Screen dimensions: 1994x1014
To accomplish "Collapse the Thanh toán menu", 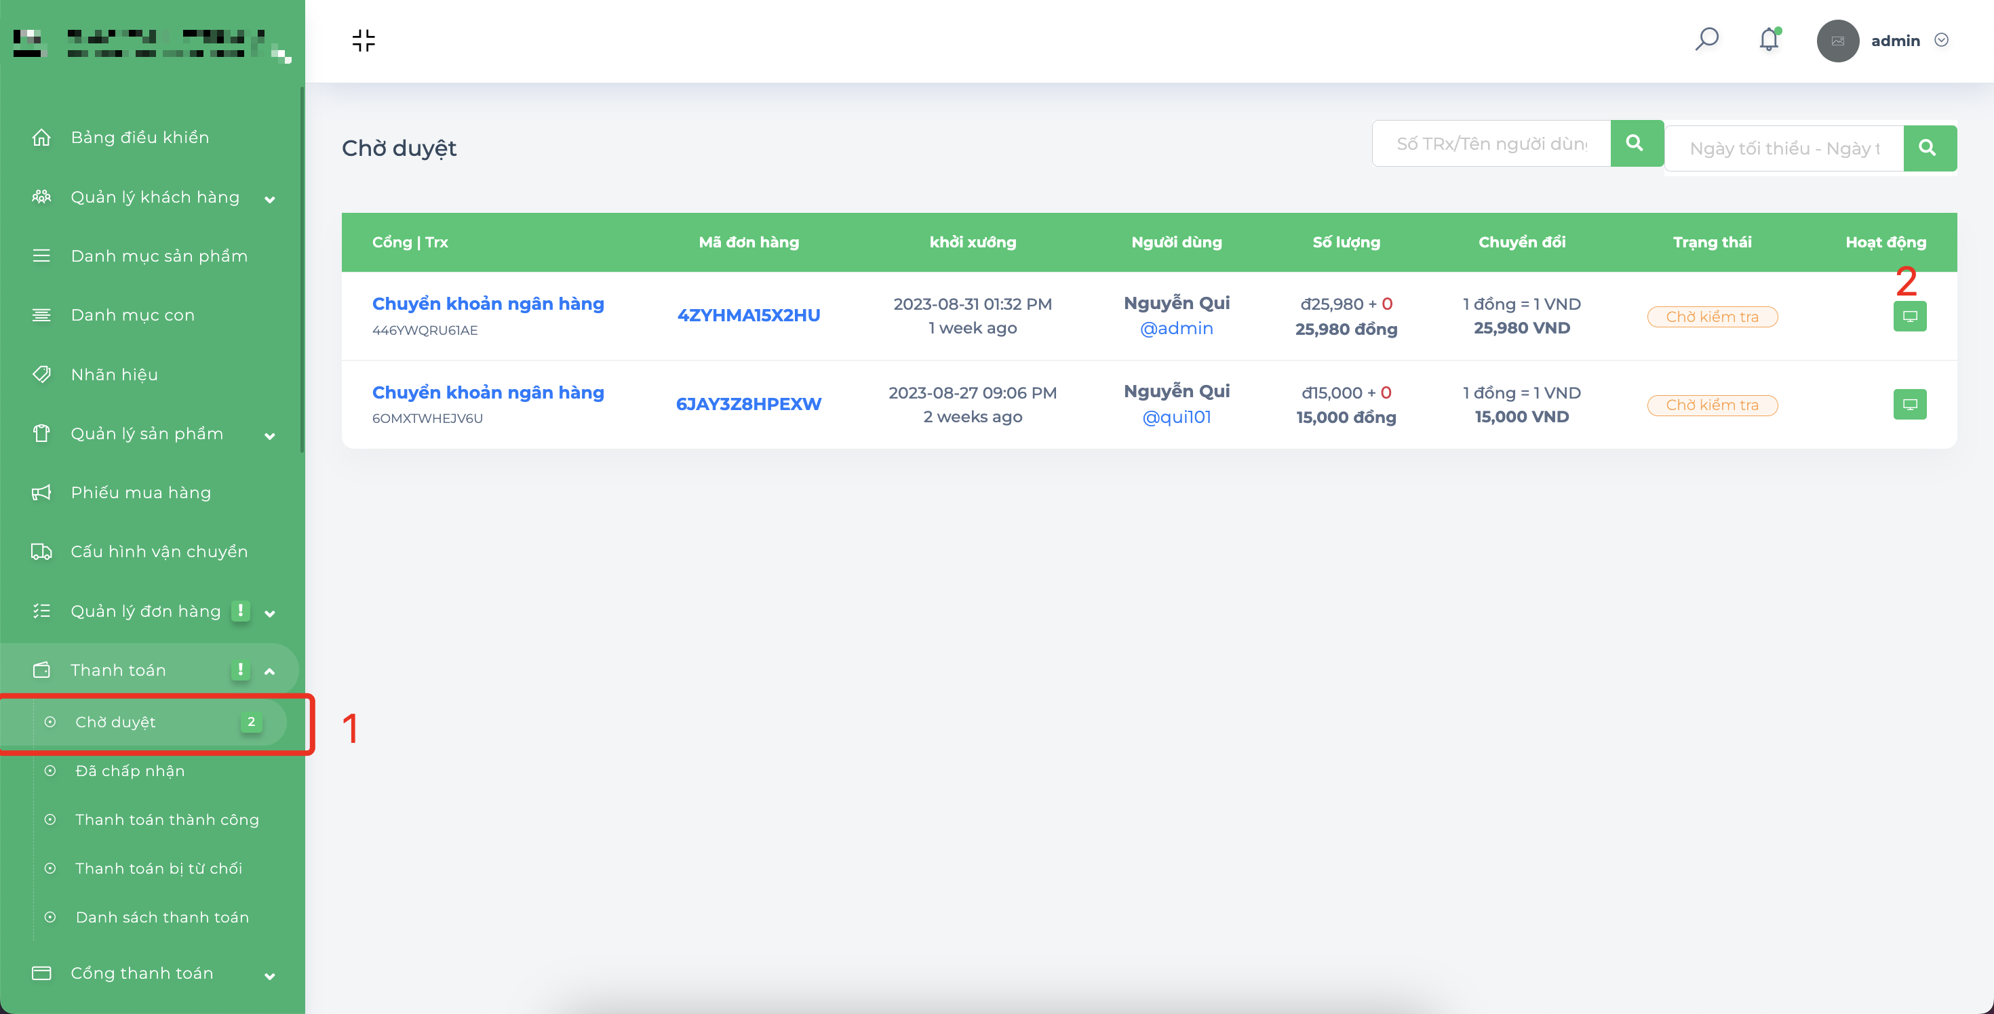I will tap(269, 670).
